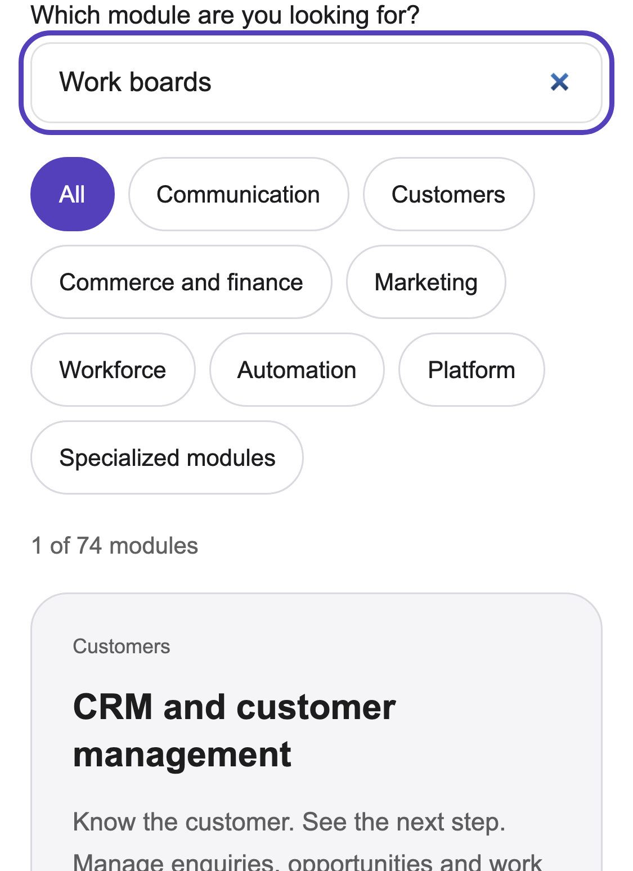The width and height of the screenshot is (633, 871).
Task: Choose the Commerce and finance filter
Action: pos(181,282)
